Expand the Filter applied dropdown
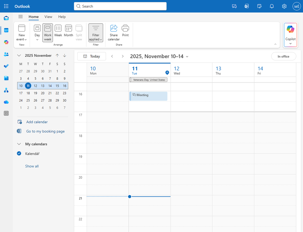The height and width of the screenshot is (232, 303). (x=96, y=32)
